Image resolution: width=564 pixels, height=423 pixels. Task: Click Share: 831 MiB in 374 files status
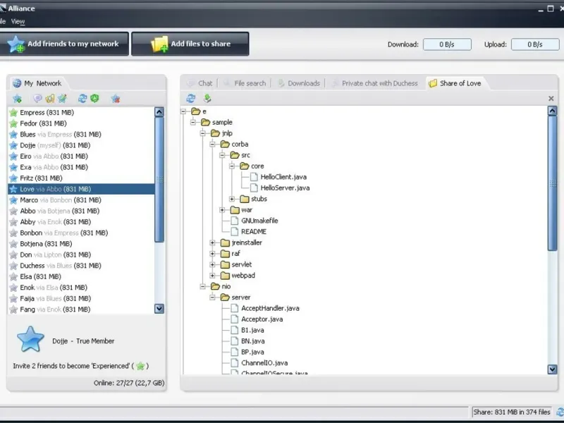512,412
